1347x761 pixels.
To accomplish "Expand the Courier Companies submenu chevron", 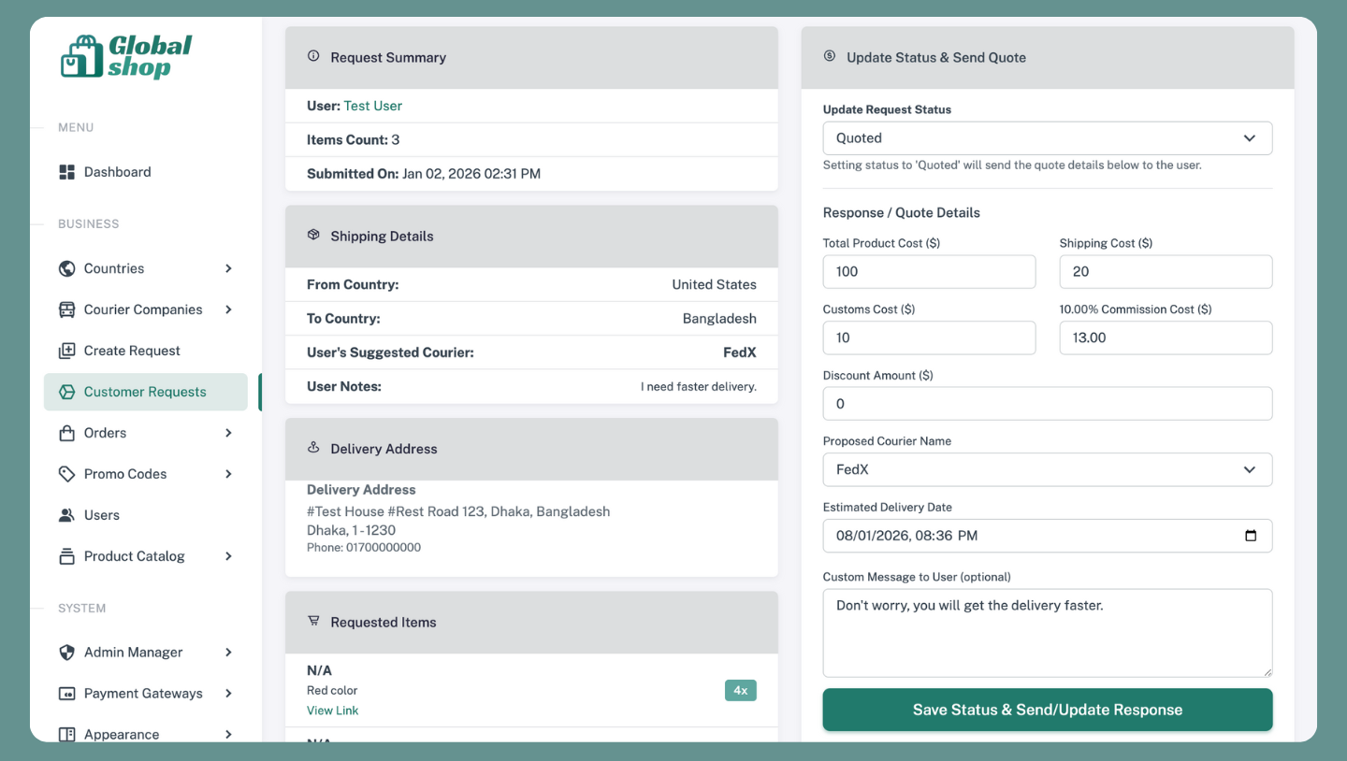I will (x=228, y=309).
